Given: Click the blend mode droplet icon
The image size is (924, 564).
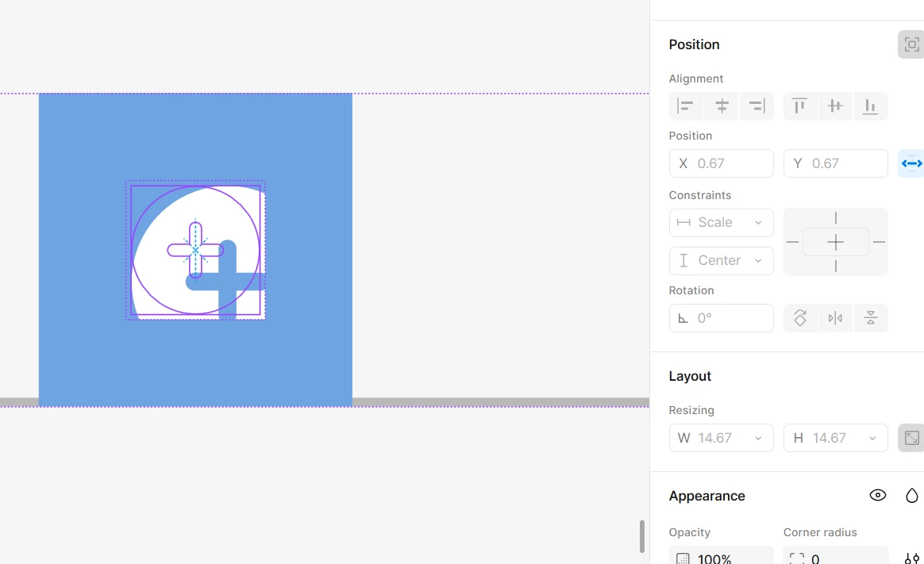Looking at the screenshot, I should pyautogui.click(x=911, y=495).
